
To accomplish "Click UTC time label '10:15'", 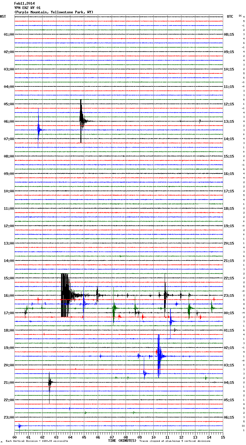I will click(229, 69).
